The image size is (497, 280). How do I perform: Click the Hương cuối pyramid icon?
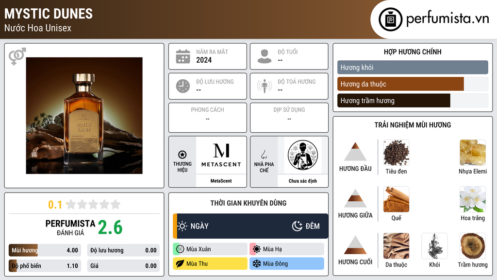coord(355,245)
